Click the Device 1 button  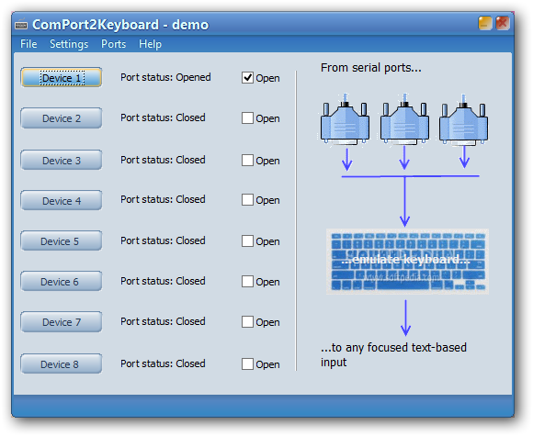pos(62,78)
